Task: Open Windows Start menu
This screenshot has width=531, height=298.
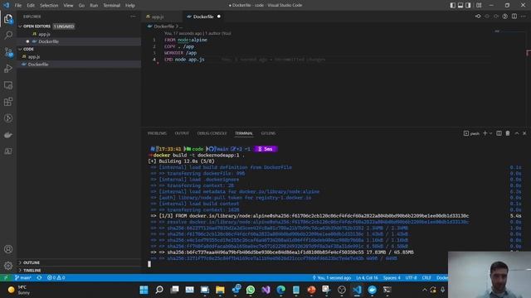Action: [x=144, y=290]
